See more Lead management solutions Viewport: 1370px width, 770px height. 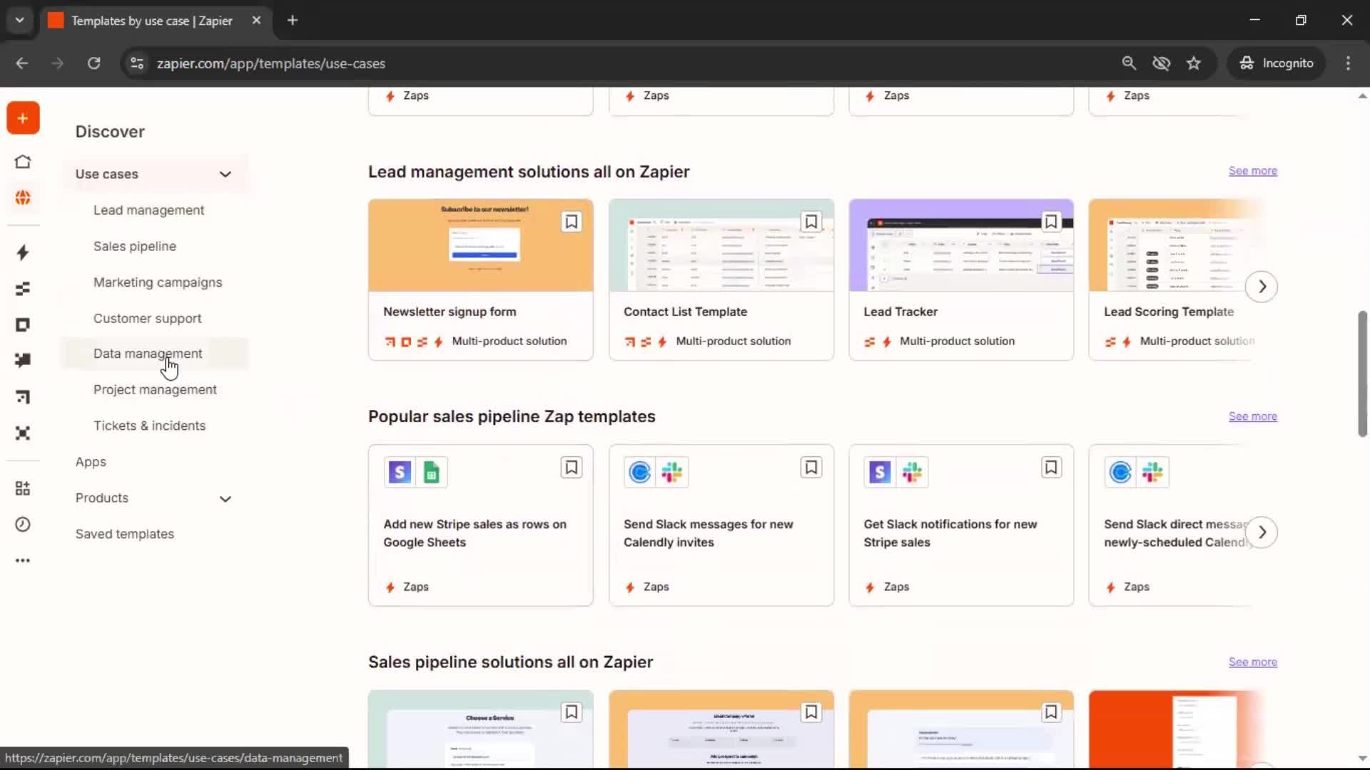pos(1252,171)
